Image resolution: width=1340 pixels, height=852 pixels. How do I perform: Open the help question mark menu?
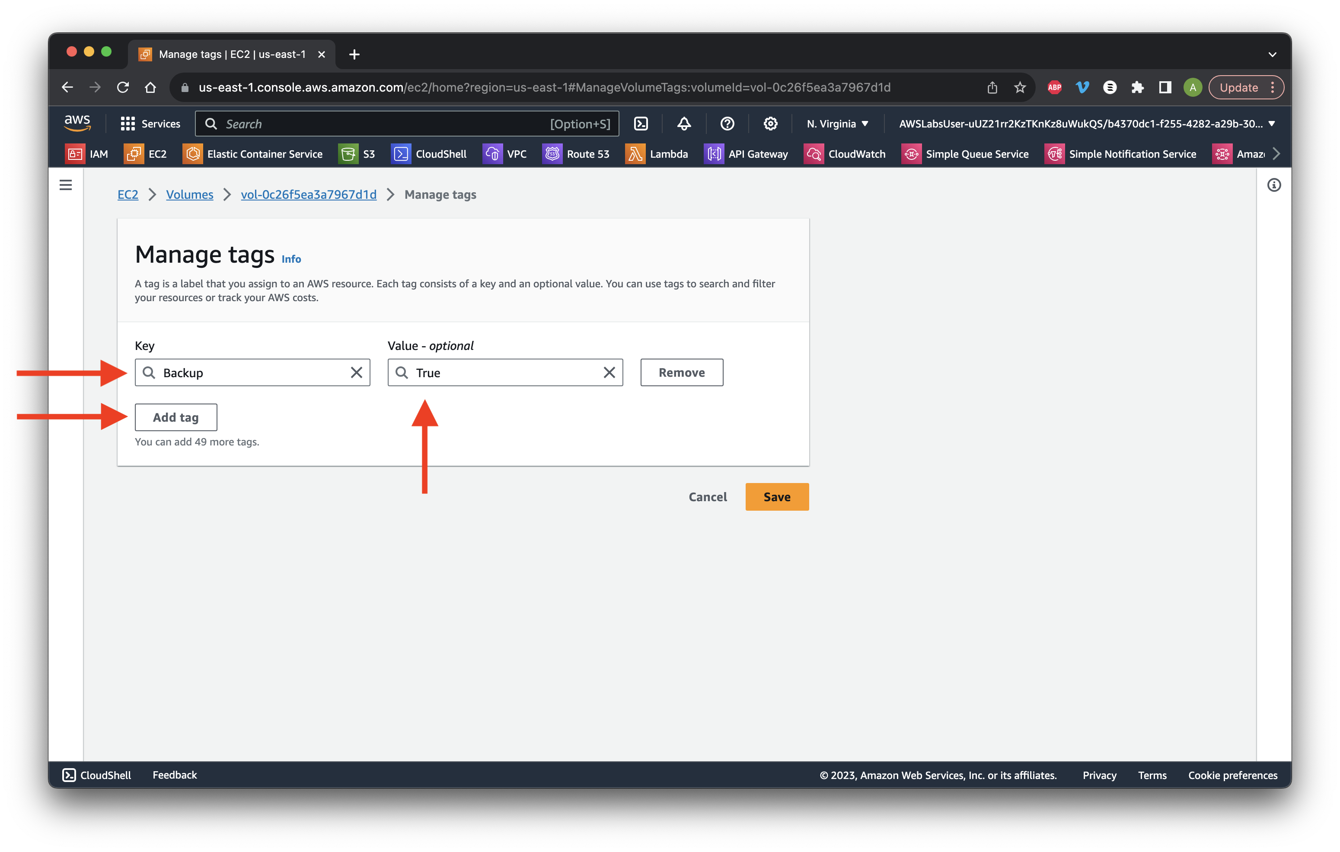727,124
